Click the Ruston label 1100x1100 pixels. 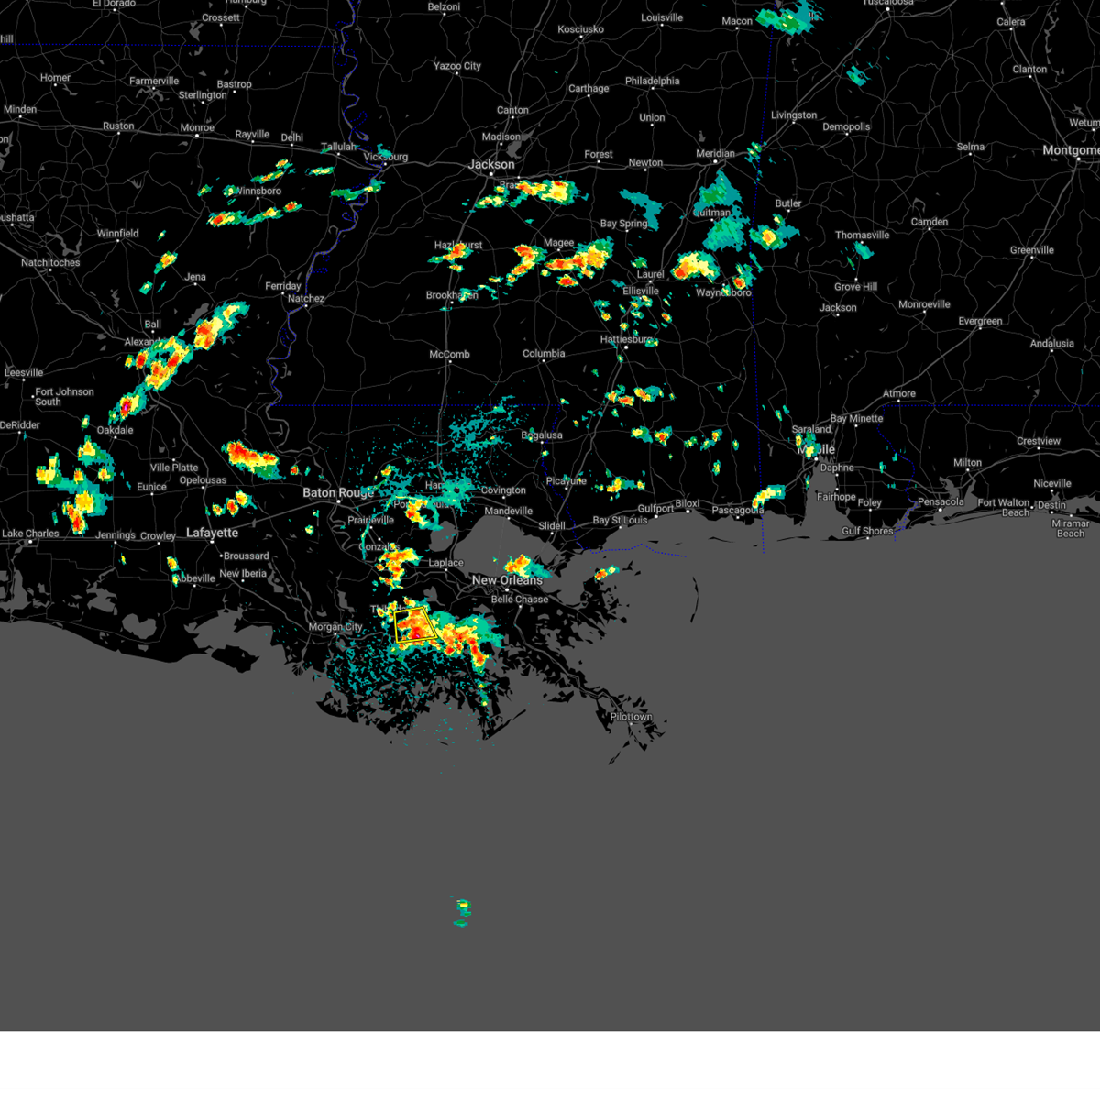(118, 126)
